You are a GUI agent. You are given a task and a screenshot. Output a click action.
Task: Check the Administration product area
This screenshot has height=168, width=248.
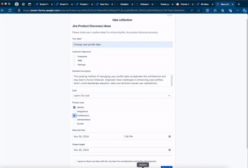[74, 120]
